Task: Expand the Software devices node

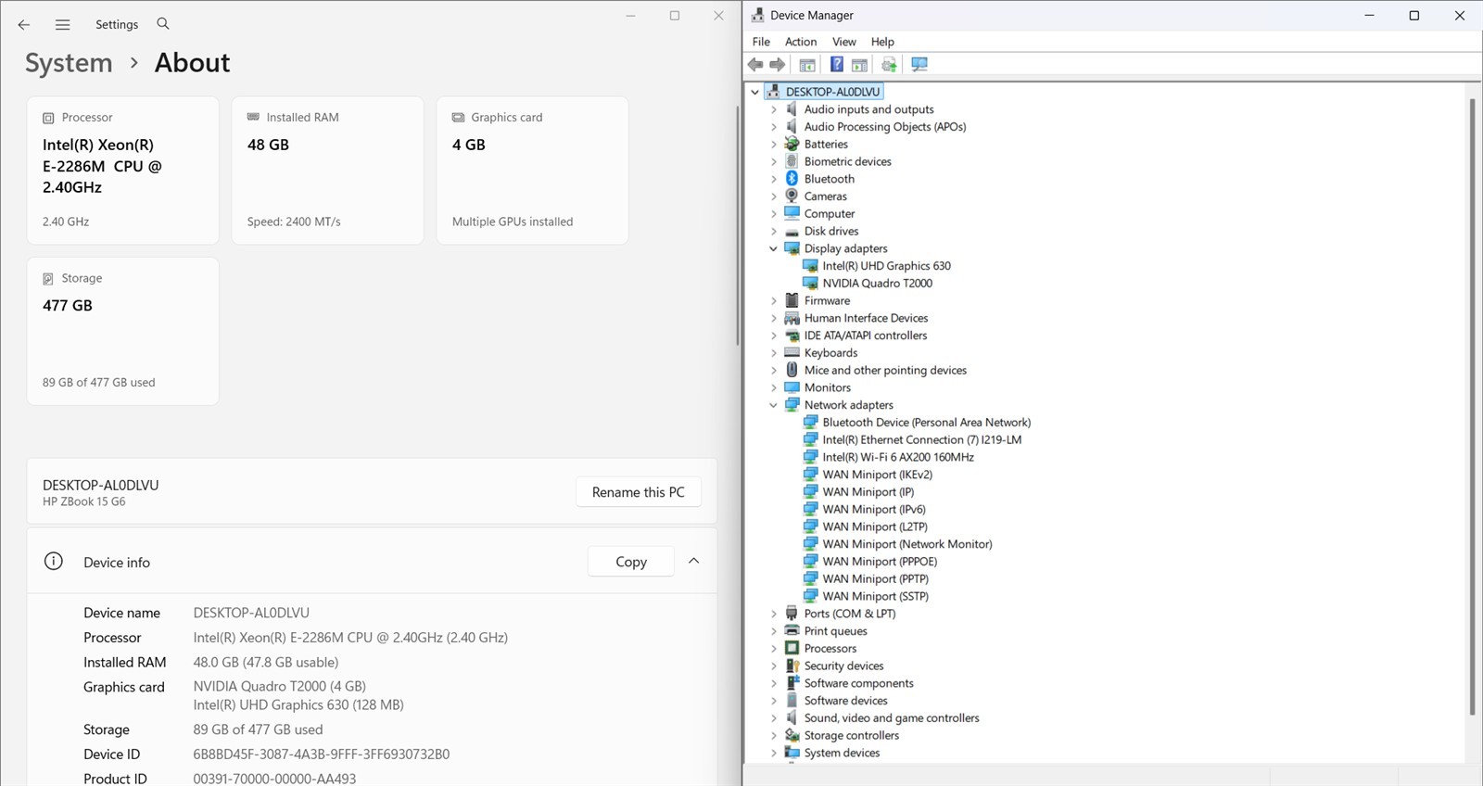Action: (x=773, y=701)
